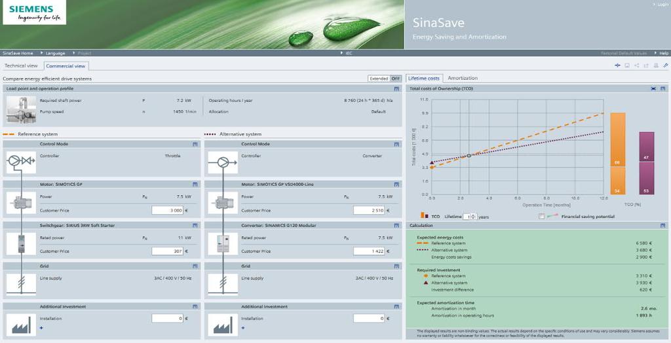Click the Login link

pyautogui.click(x=662, y=5)
